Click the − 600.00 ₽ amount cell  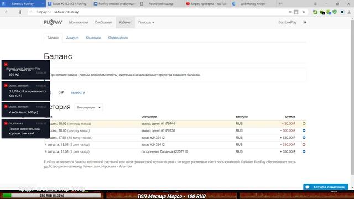(288, 130)
